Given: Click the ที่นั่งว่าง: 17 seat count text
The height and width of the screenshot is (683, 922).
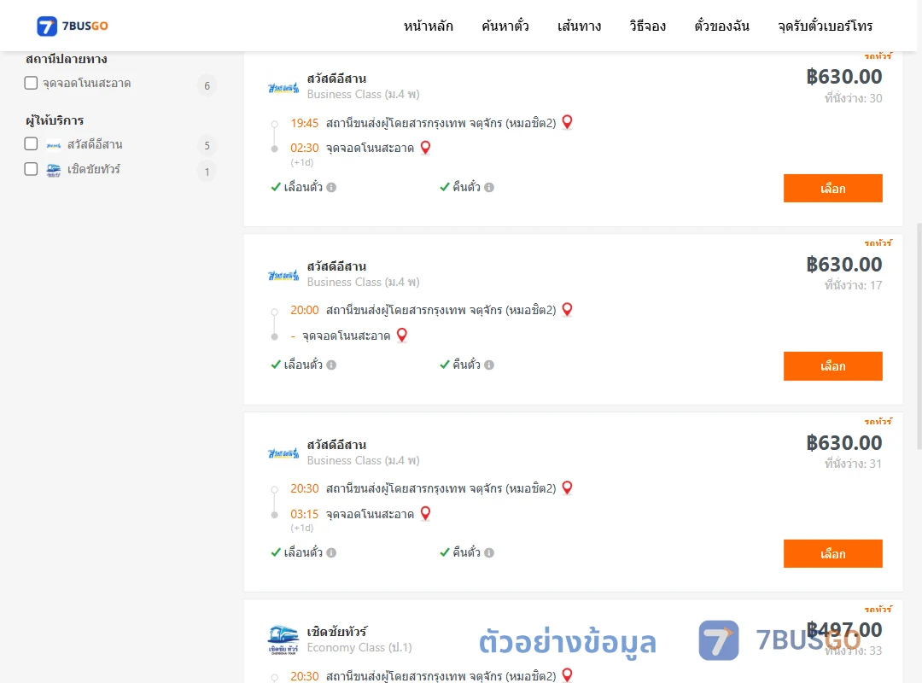Looking at the screenshot, I should 853,285.
